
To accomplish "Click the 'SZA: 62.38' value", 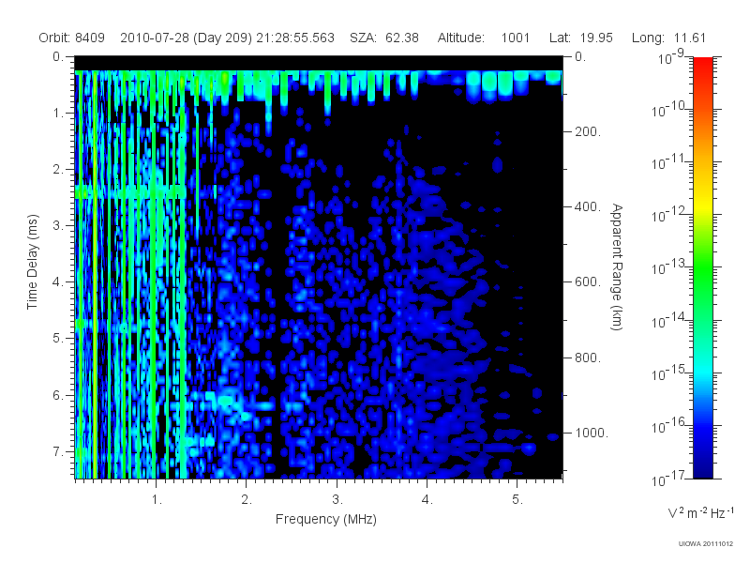I will (x=384, y=38).
